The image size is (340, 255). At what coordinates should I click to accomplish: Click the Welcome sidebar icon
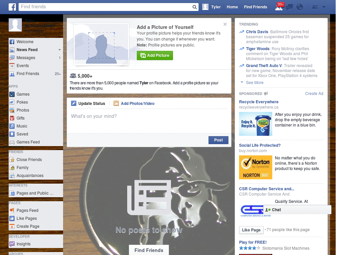pyautogui.click(x=12, y=42)
